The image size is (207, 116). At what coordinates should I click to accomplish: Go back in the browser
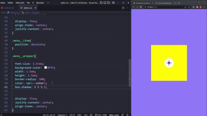[134, 7]
